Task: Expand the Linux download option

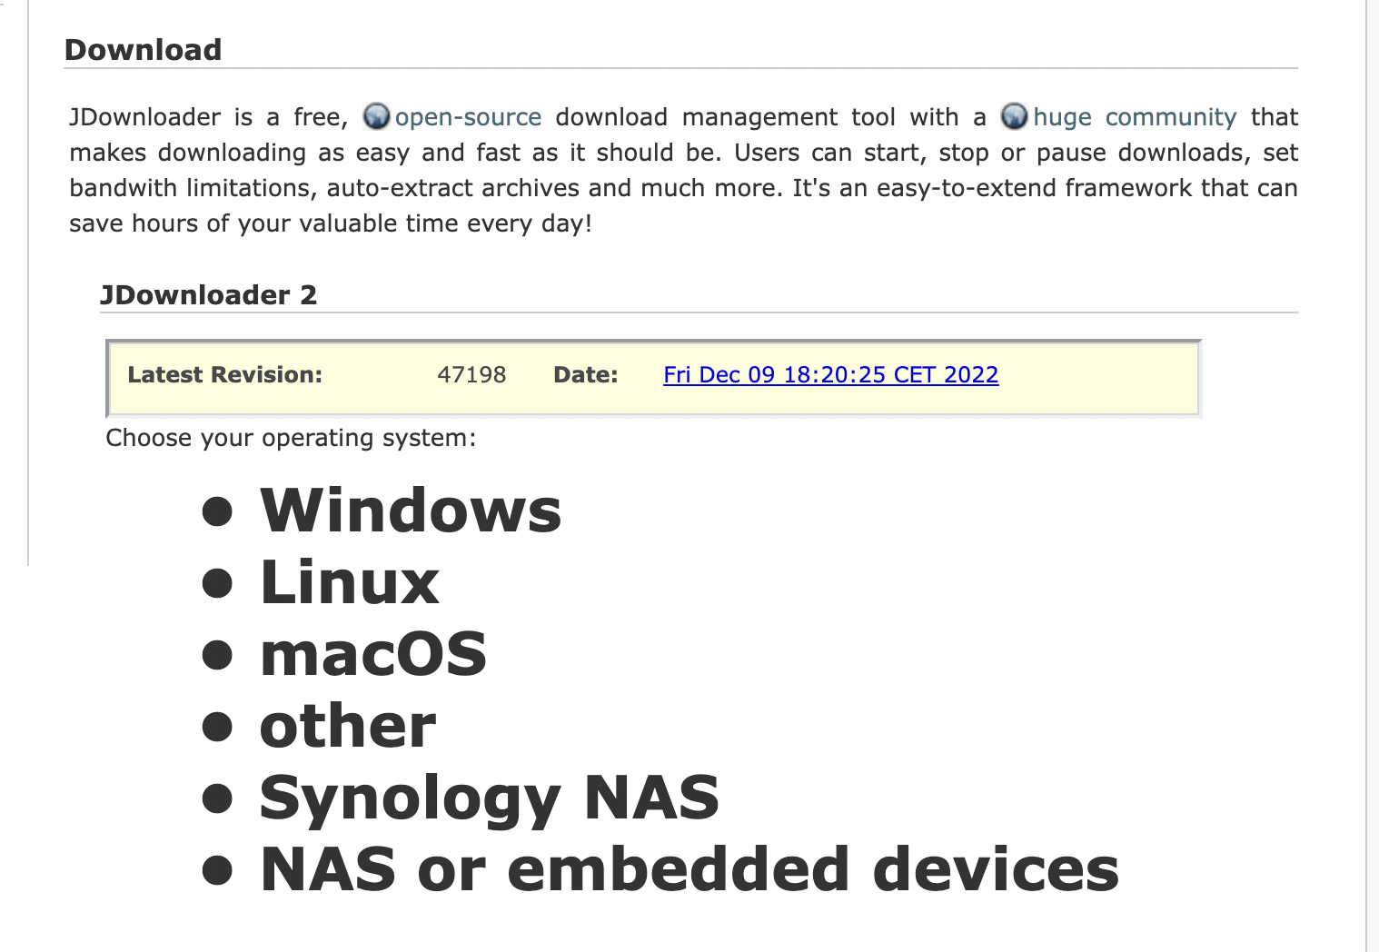Action: pyautogui.click(x=350, y=581)
